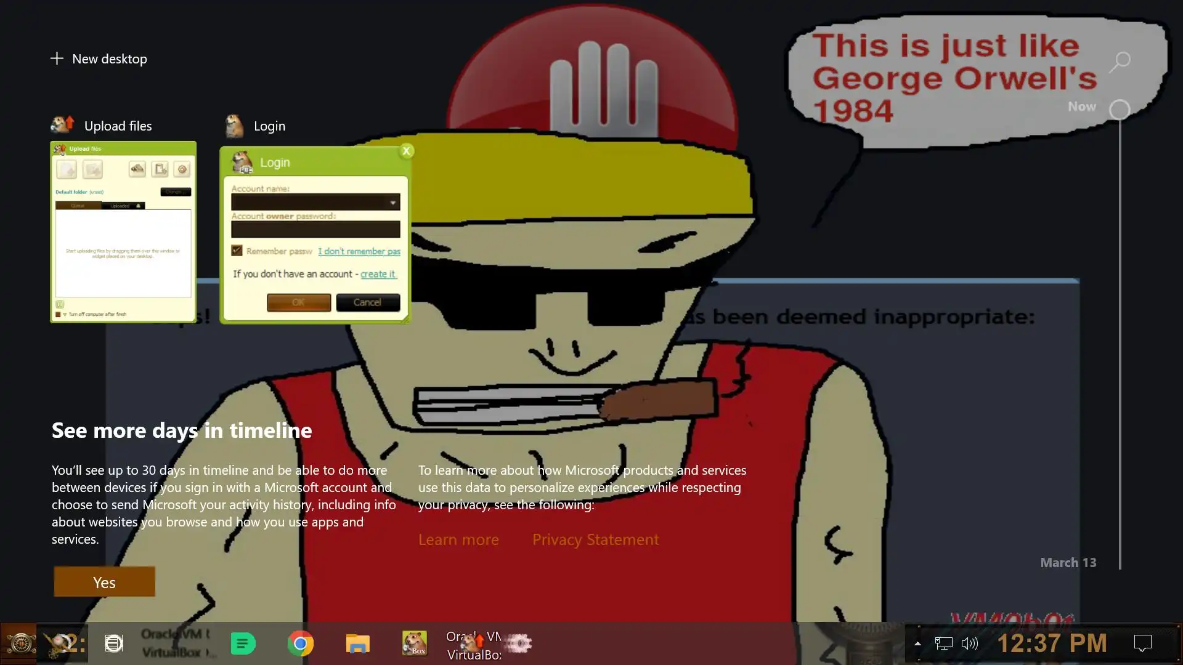Select the Queue tab
Screen dimensions: 1183x665
tap(78, 206)
